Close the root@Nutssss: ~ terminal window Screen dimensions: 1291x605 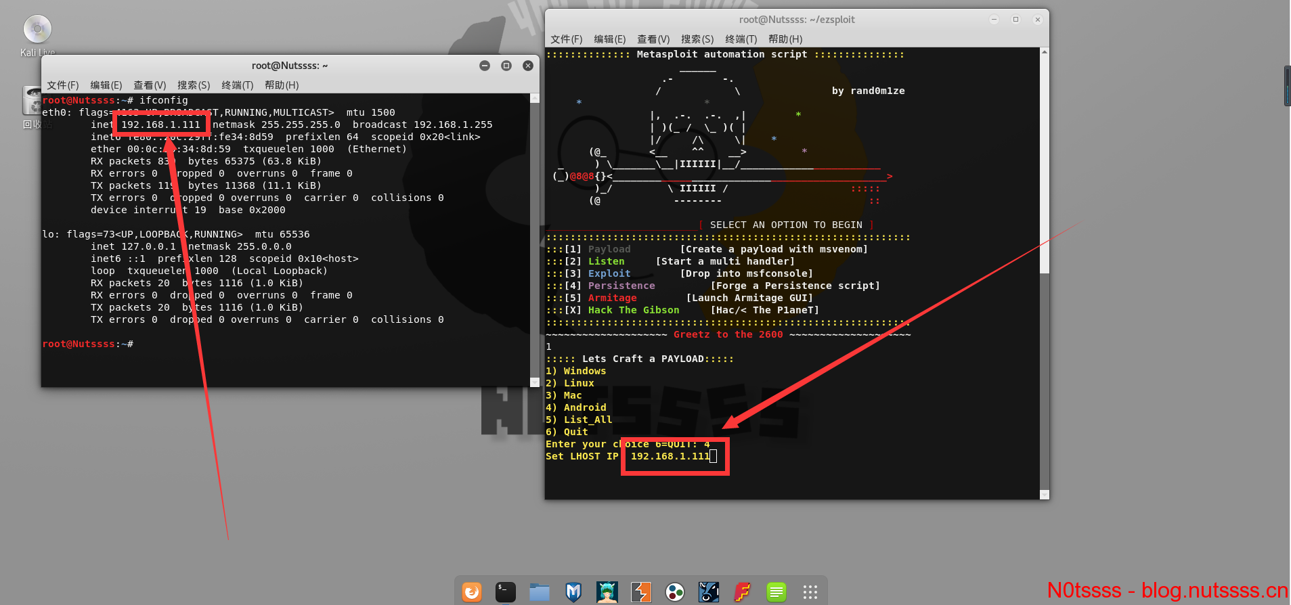click(x=528, y=66)
